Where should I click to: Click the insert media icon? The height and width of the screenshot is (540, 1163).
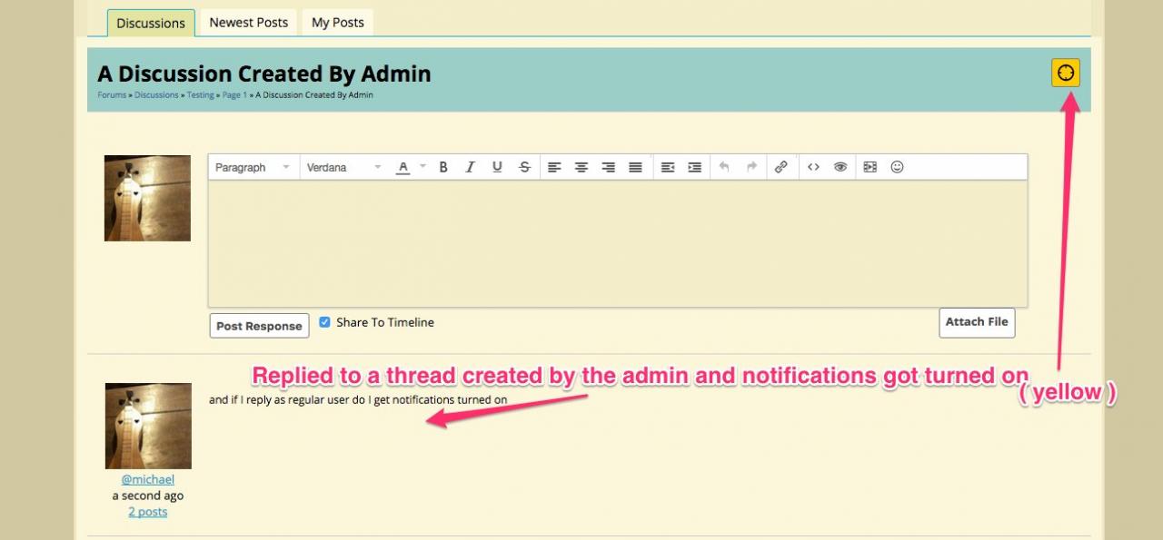[870, 167]
